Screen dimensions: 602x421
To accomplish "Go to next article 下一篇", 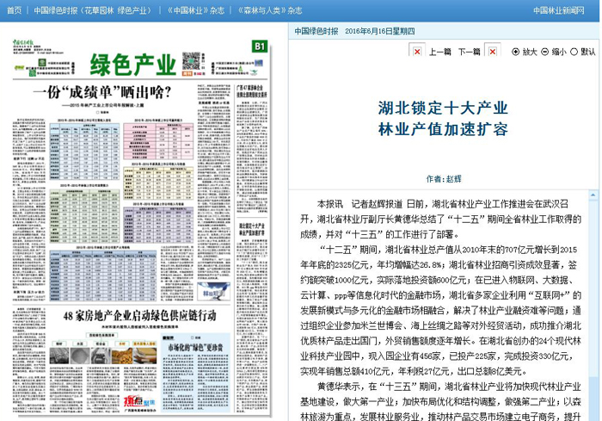I will click(x=469, y=53).
